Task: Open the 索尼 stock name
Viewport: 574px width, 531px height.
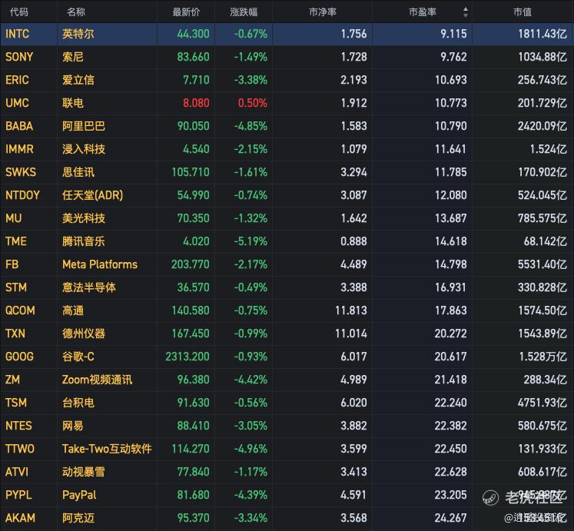Action: click(73, 57)
